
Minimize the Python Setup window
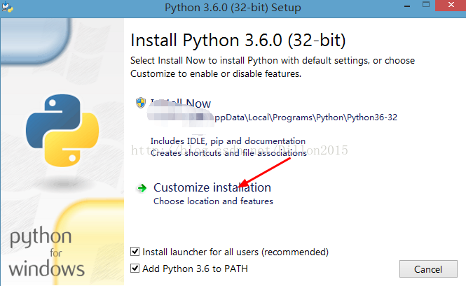click(x=407, y=6)
